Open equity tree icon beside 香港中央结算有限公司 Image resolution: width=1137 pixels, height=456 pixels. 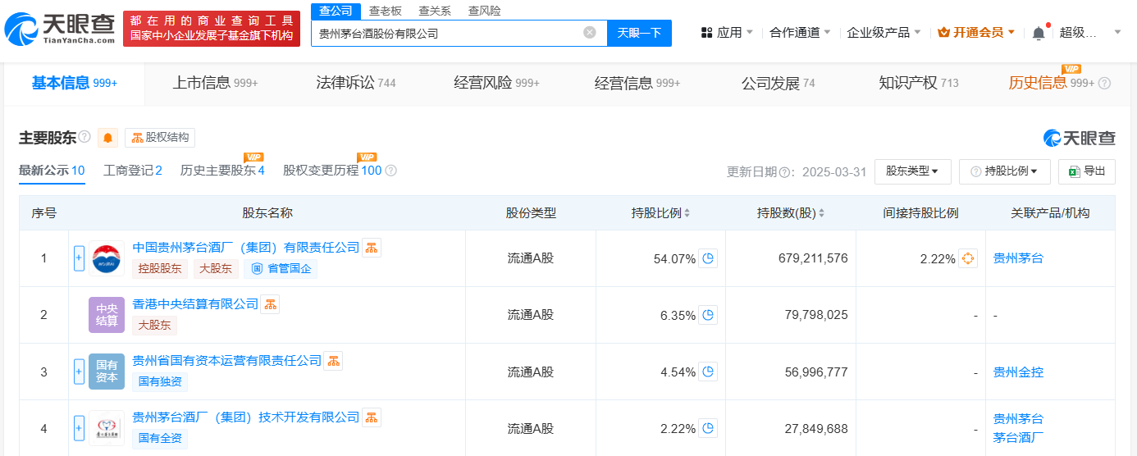click(270, 304)
